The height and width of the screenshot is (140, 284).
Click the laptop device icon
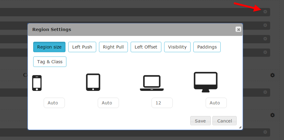[152, 83]
